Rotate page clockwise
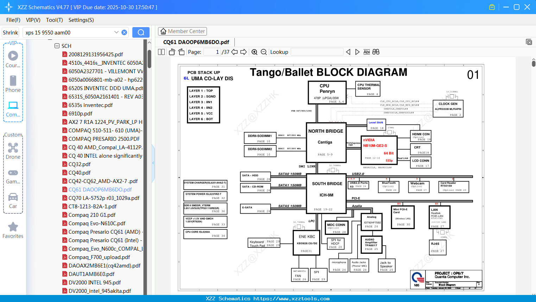The image size is (536, 302). (x=181, y=52)
